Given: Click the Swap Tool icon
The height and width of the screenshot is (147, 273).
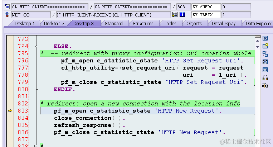Looking at the screenshot, I should pyautogui.click(x=265, y=54).
